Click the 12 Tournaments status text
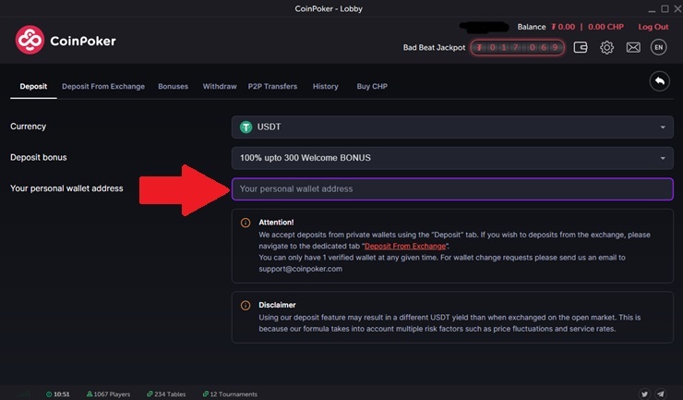 coord(234,394)
